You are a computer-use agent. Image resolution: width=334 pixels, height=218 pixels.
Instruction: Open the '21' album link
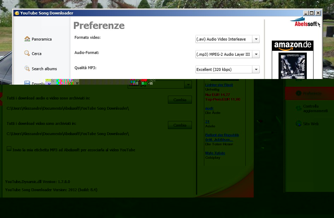tap(207, 121)
